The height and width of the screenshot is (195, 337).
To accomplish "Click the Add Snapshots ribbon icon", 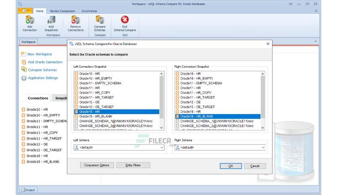I will click(x=51, y=20).
